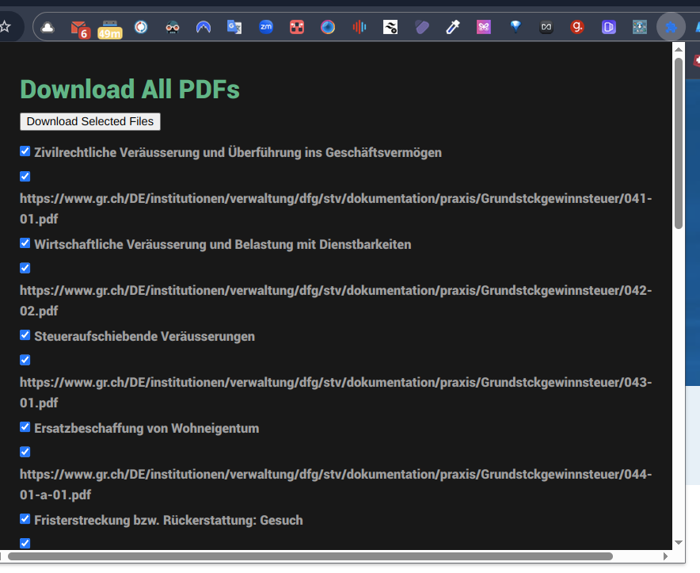This screenshot has width=700, height=573.
Task: Click the eyedropper color picker extension
Action: click(453, 27)
